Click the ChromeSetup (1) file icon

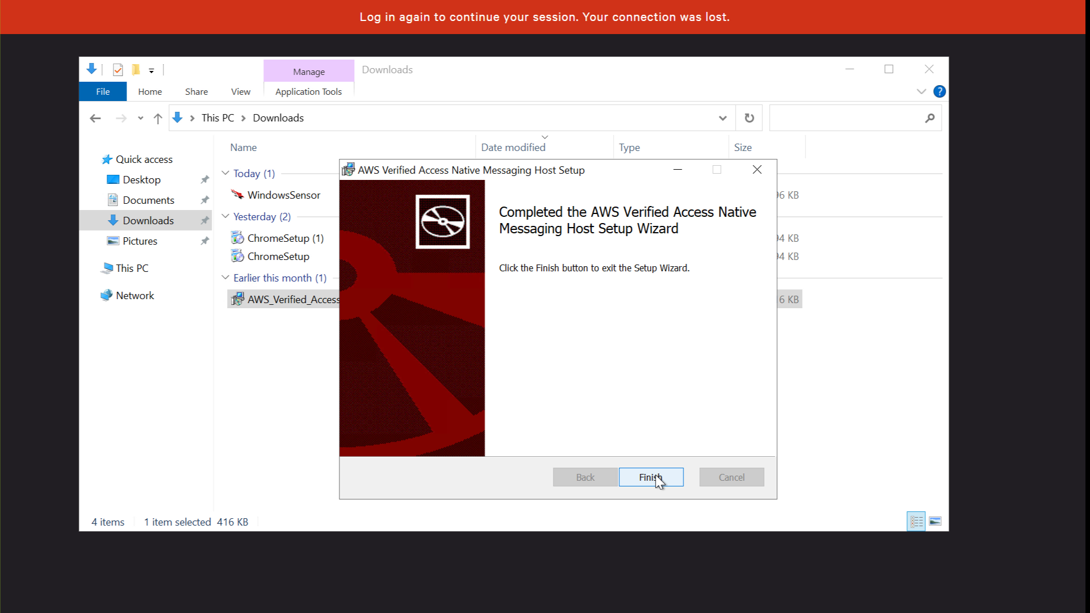pyautogui.click(x=237, y=238)
